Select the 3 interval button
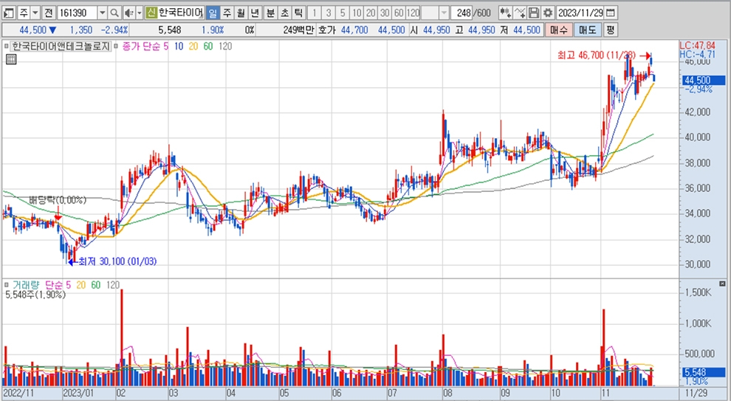Viewport: 731px width, 401px height. (329, 13)
